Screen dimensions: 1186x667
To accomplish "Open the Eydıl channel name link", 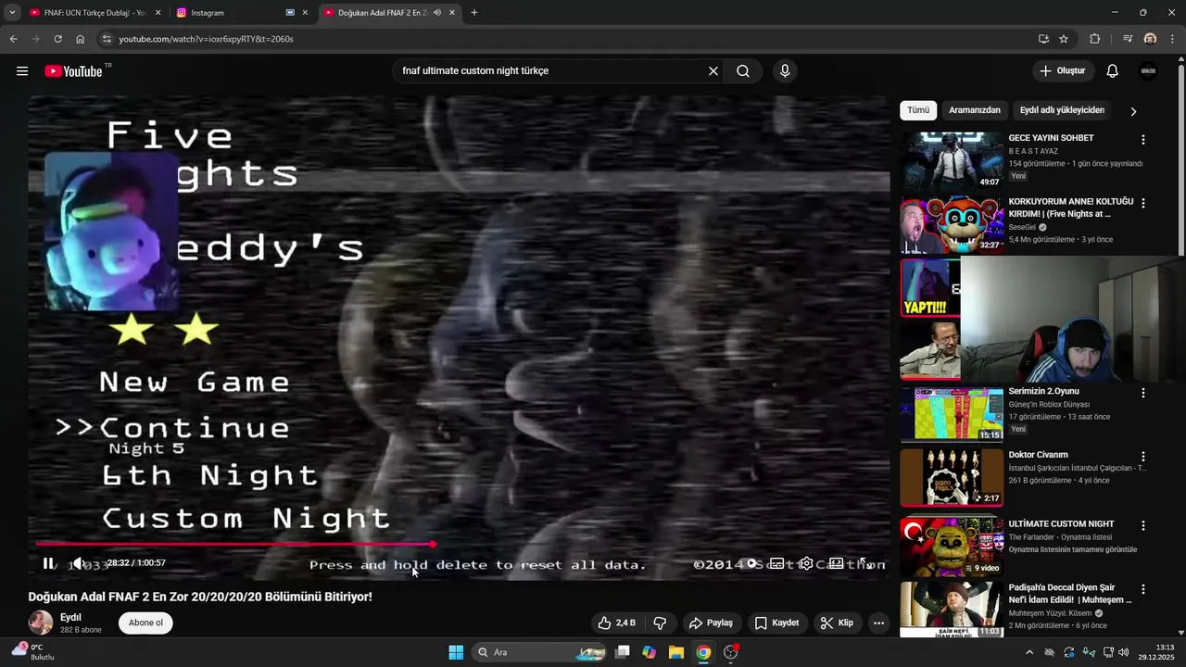I will [70, 617].
